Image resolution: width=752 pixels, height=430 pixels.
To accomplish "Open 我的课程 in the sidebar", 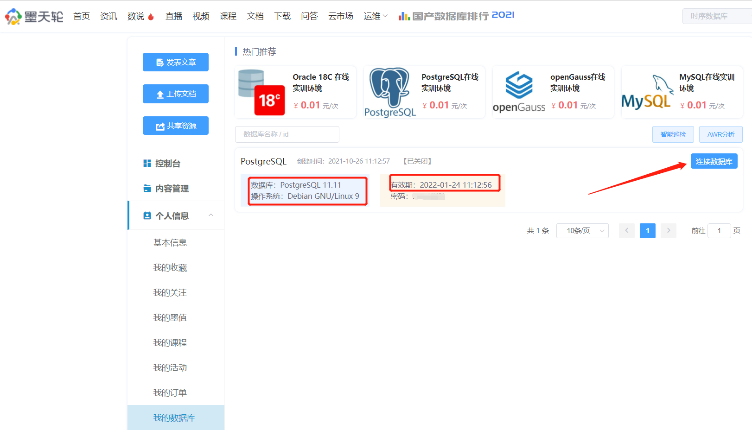I will point(170,342).
